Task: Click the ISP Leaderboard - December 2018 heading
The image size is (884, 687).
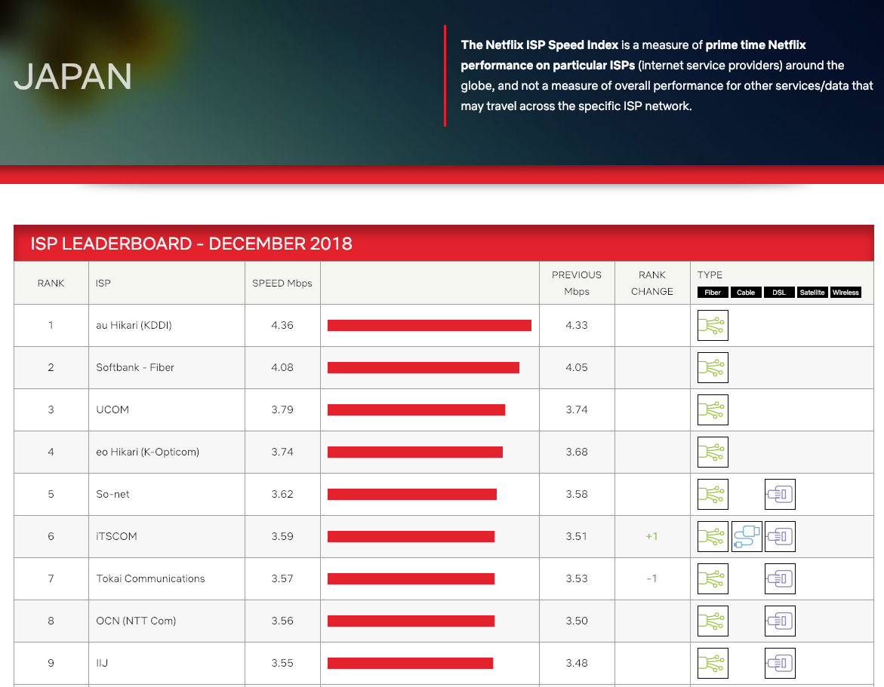Action: point(191,244)
